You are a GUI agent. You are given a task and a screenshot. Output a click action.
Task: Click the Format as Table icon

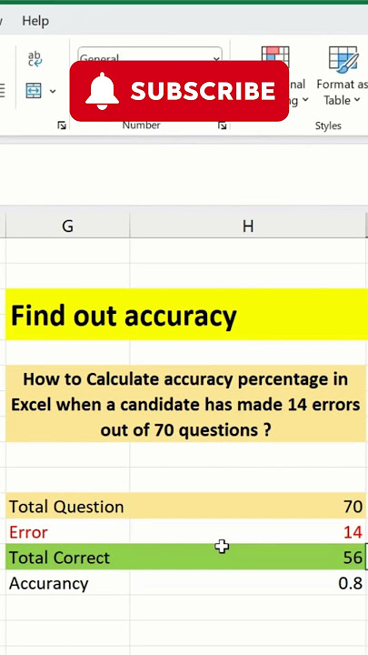click(x=343, y=60)
